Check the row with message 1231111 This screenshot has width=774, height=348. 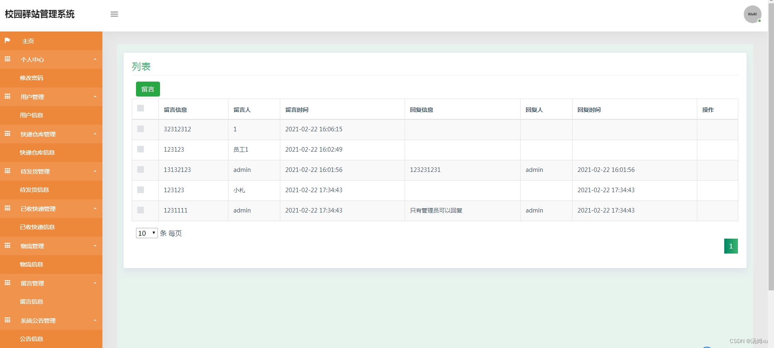(141, 210)
